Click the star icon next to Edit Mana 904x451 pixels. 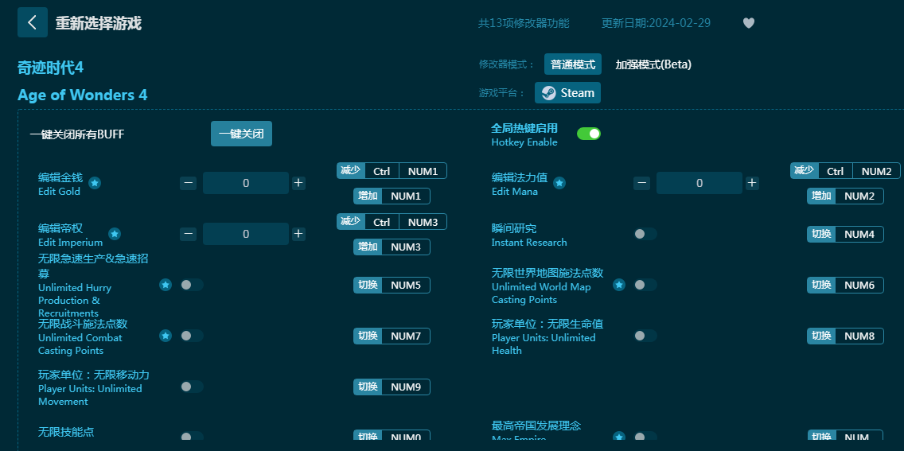(559, 183)
